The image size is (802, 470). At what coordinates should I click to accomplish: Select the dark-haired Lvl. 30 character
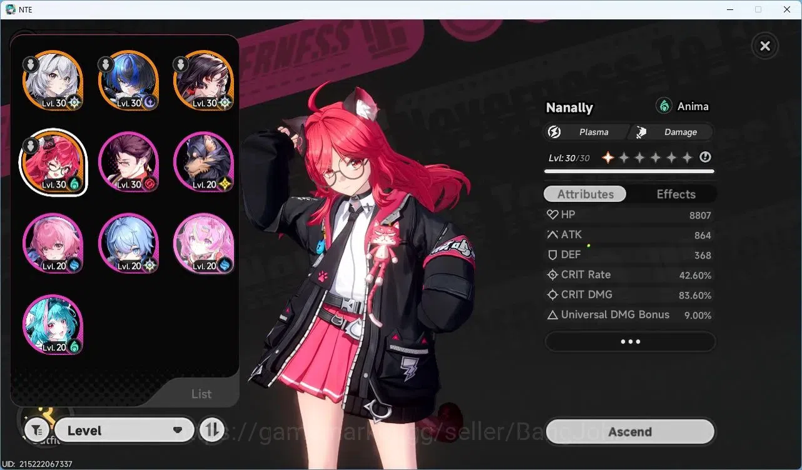point(203,81)
